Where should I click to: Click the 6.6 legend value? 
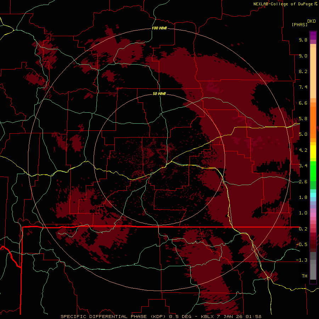tap(303, 103)
